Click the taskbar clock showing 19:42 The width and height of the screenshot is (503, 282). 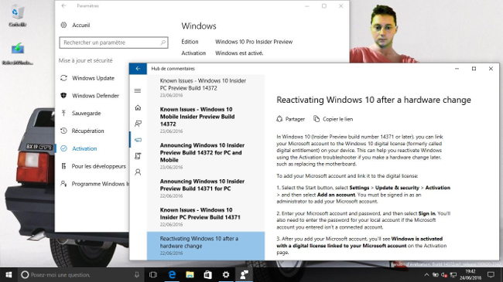470,274
